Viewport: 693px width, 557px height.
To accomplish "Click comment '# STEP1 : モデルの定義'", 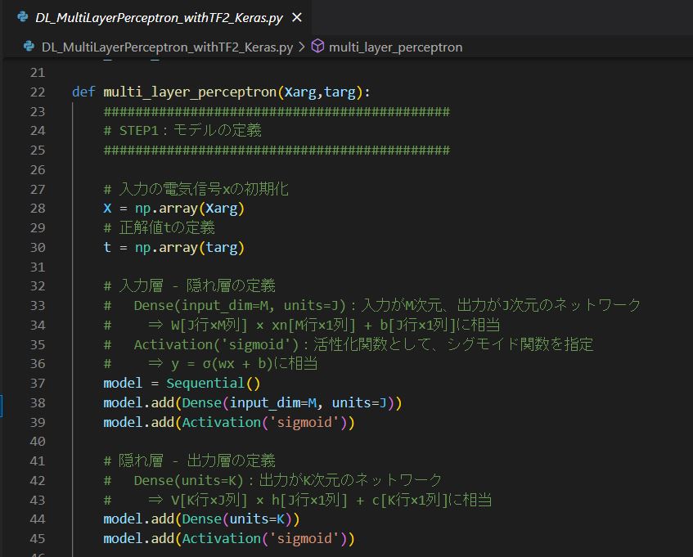I will coord(182,130).
